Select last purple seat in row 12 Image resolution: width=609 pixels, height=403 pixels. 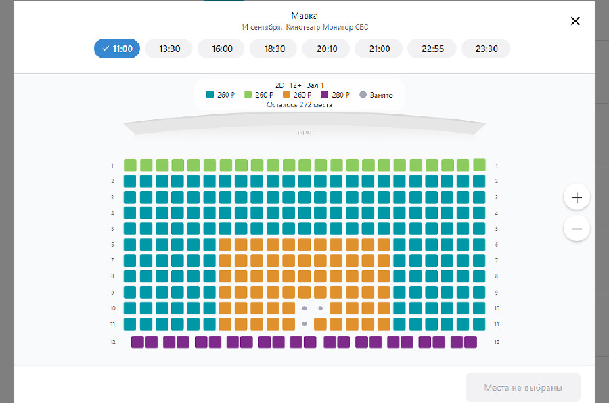pos(471,342)
